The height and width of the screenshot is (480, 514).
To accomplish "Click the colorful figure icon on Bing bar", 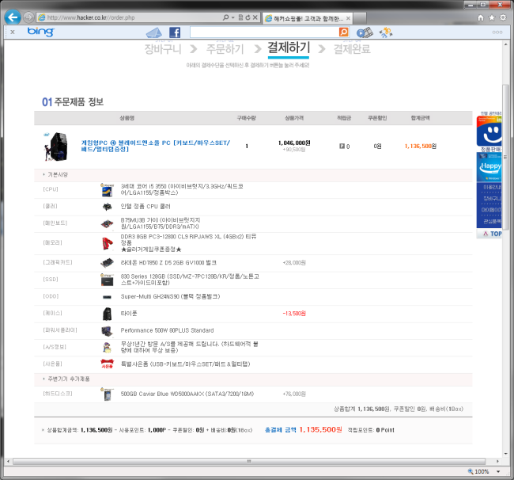I will [x=386, y=32].
